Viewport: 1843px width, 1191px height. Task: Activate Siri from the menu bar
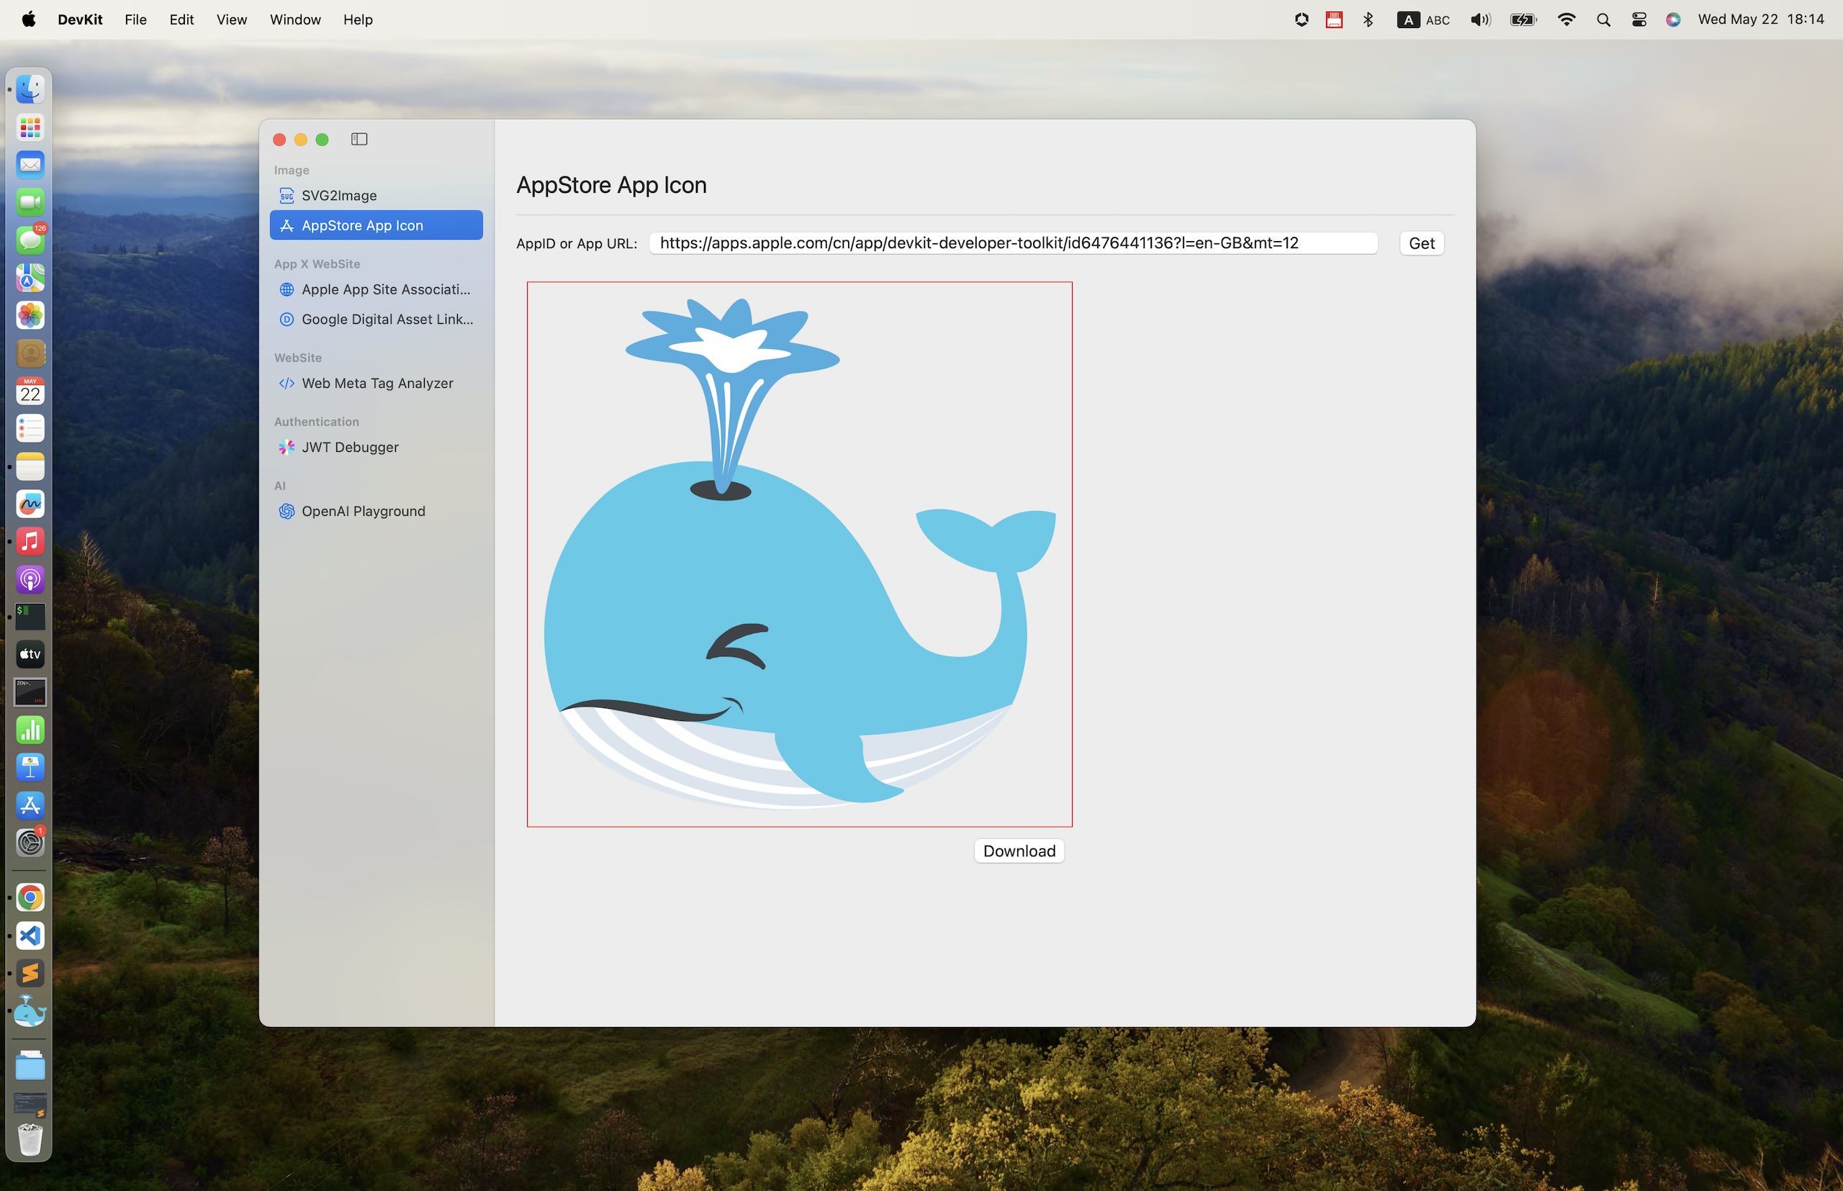(1673, 19)
